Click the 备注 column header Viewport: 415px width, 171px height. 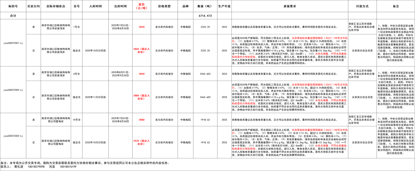pos(396,6)
